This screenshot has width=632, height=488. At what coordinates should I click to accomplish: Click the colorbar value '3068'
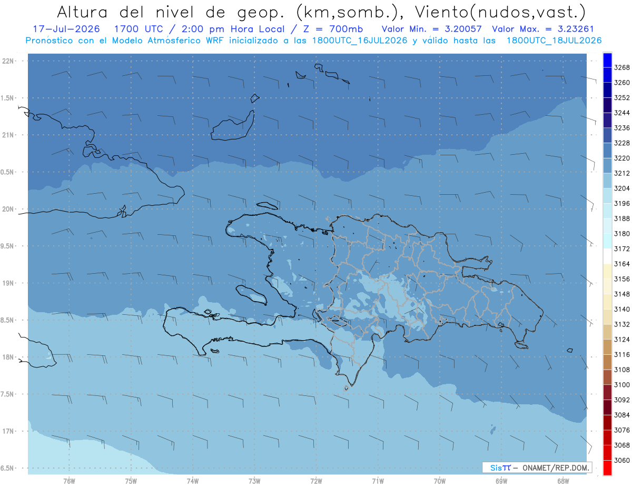pyautogui.click(x=622, y=445)
